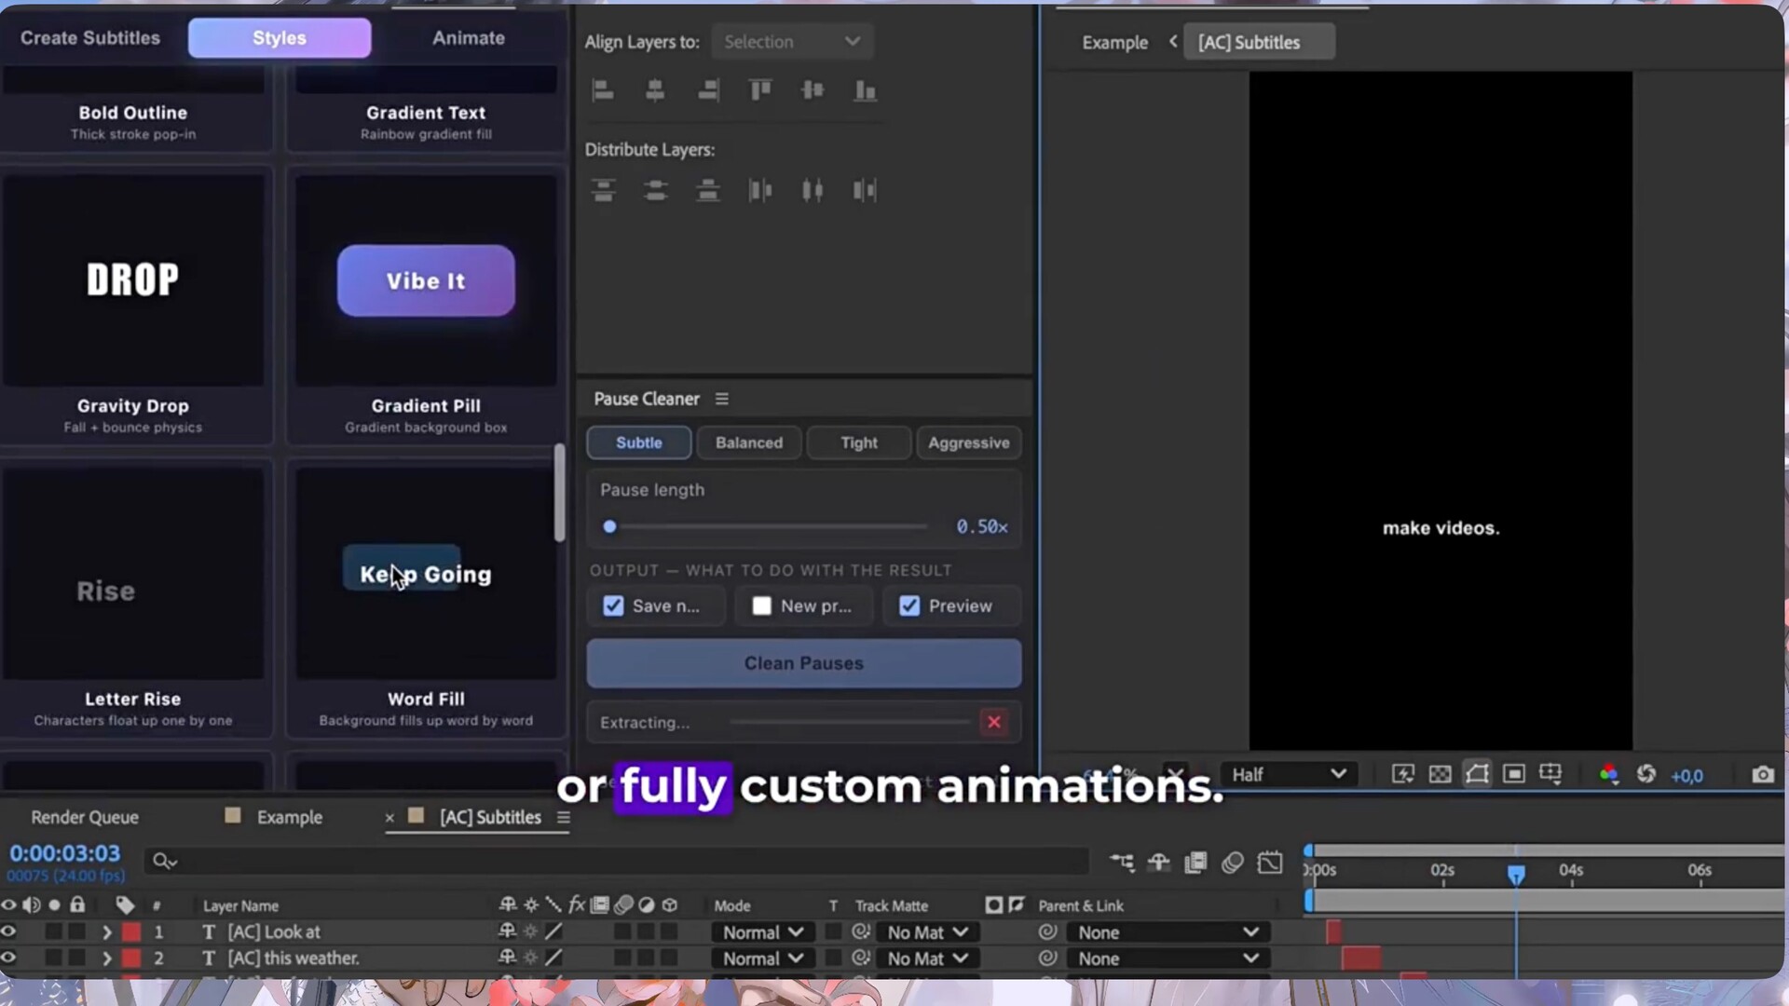Viewport: 1789px width, 1006px height.
Task: Adjust the Pause length slider handle
Action: (x=609, y=527)
